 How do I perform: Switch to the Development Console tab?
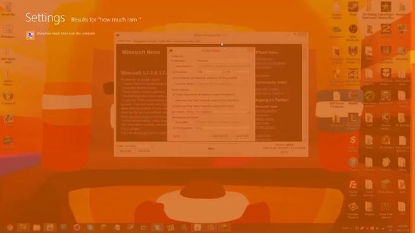point(145,41)
